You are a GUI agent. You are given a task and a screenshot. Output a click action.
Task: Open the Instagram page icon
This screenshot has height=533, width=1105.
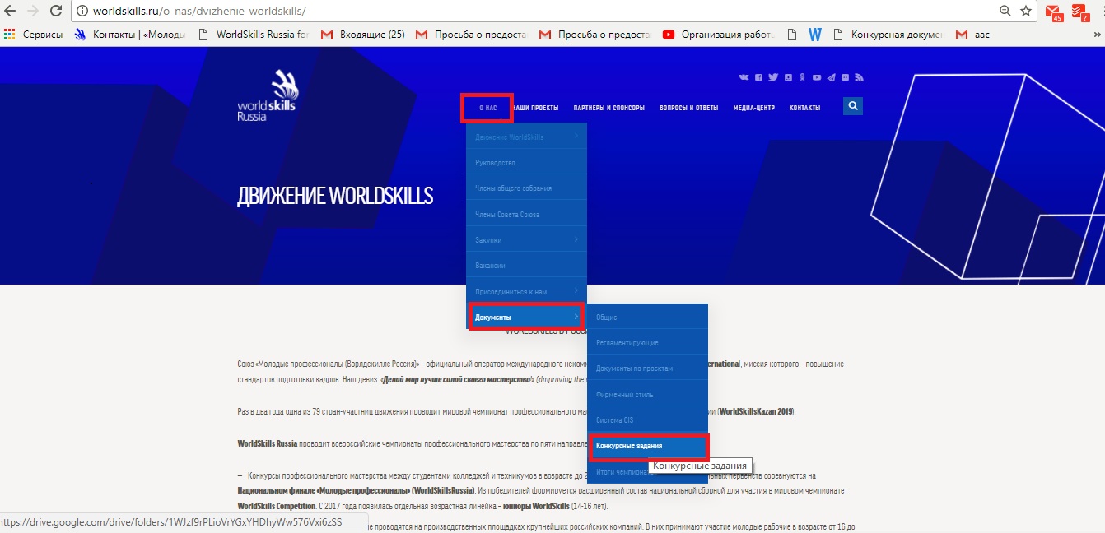(788, 77)
